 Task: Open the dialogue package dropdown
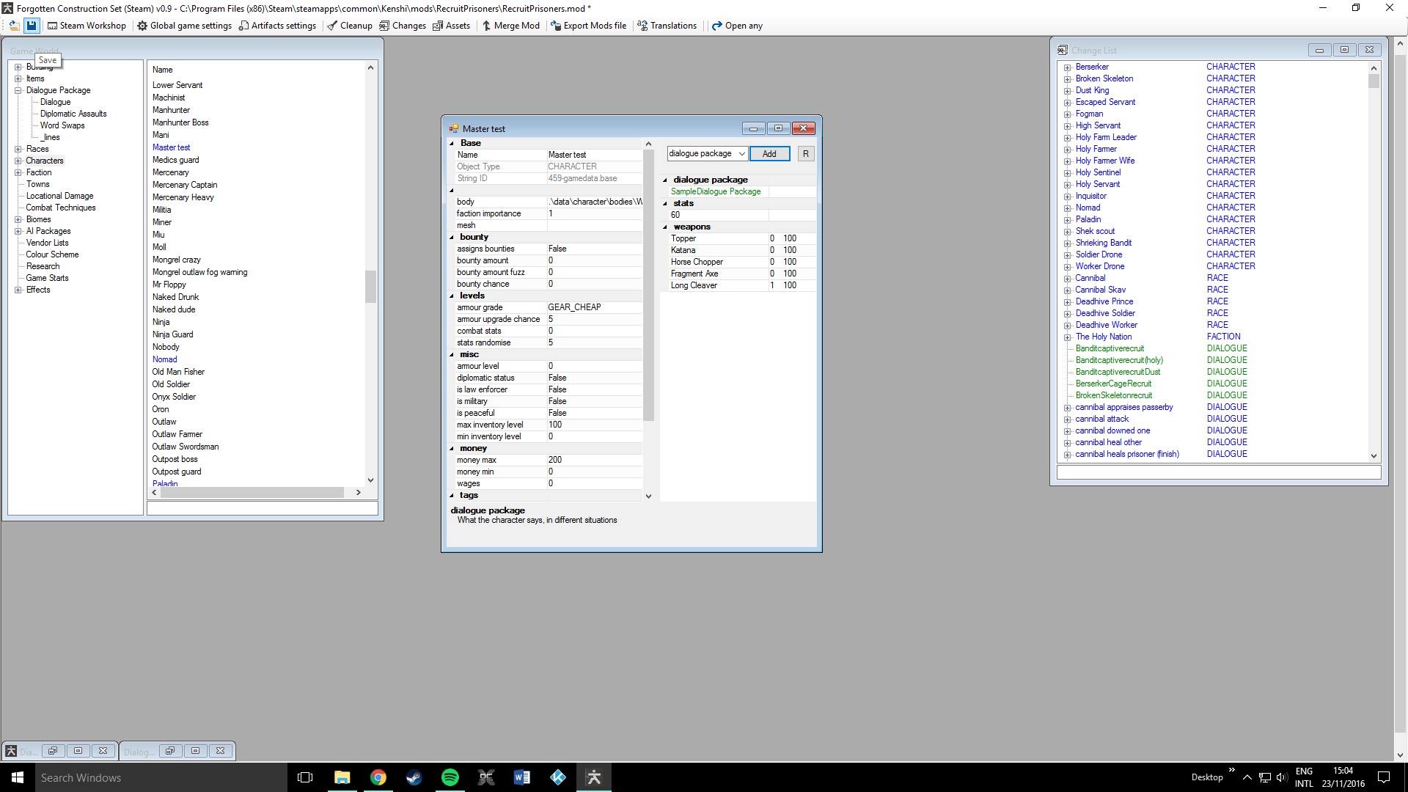pos(742,154)
